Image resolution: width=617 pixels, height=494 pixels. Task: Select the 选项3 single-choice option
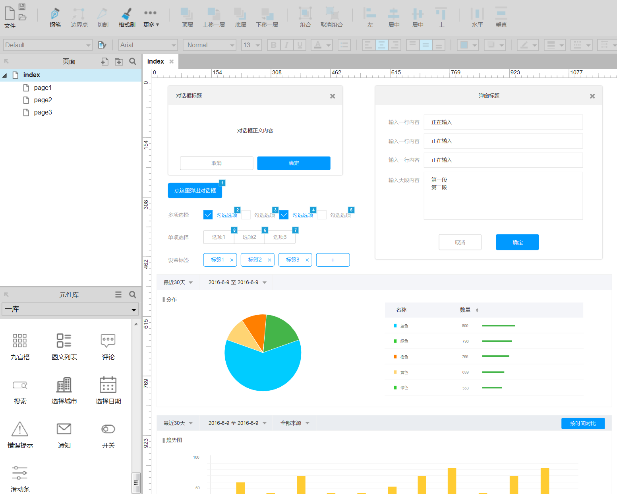tap(280, 237)
